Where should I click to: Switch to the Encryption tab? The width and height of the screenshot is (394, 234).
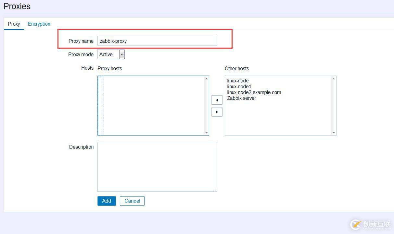pos(39,24)
